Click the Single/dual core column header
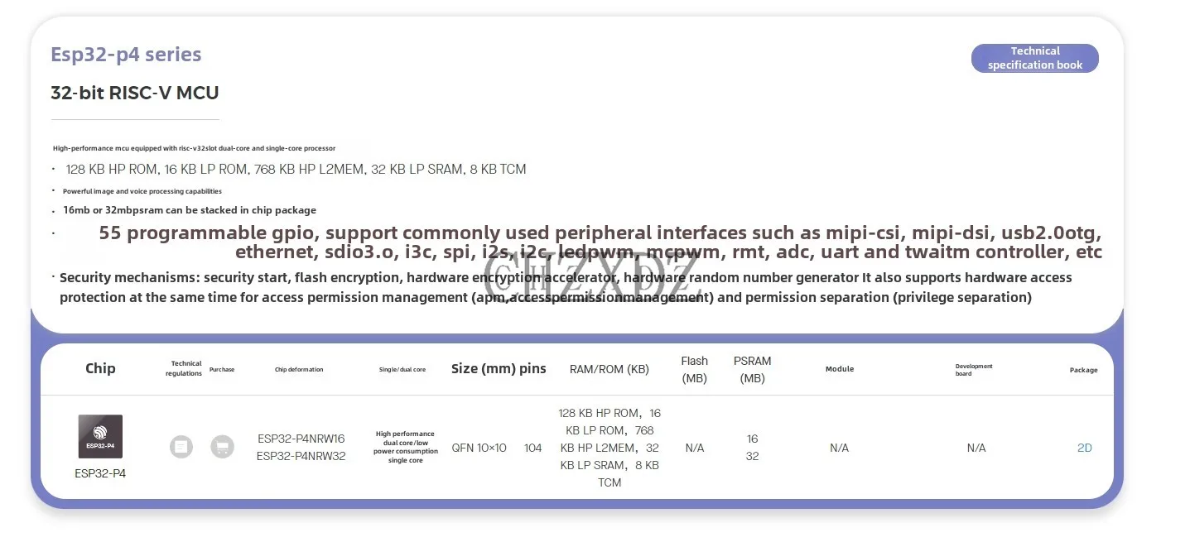Screen dimensions: 1190x542 [x=402, y=369]
